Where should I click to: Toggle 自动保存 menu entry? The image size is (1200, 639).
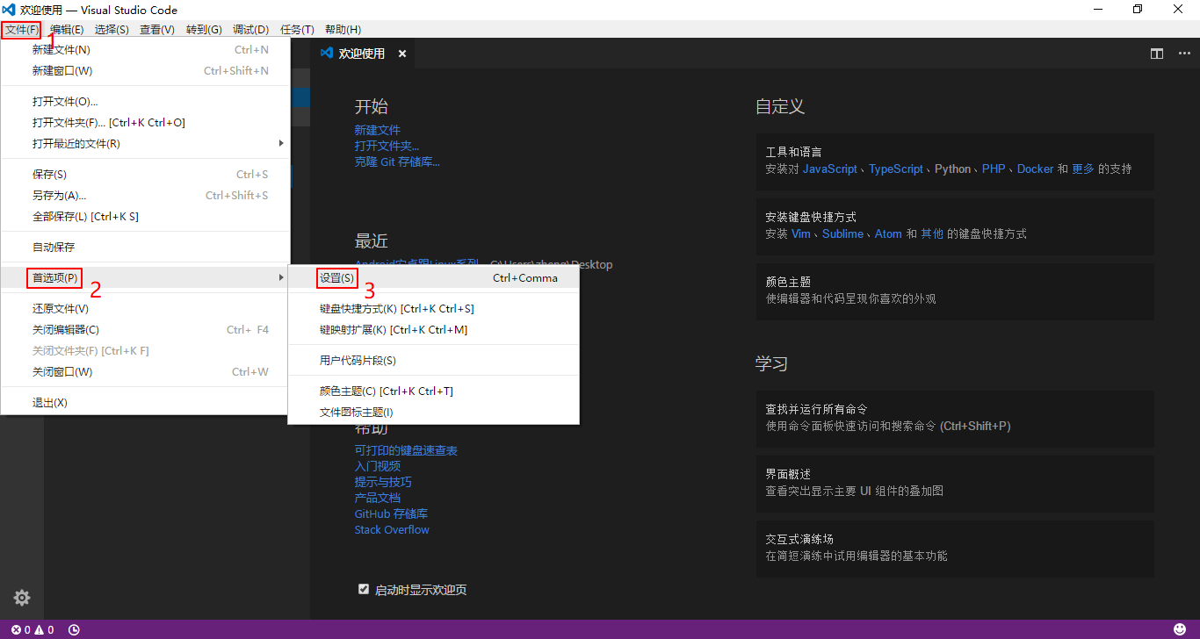145,247
